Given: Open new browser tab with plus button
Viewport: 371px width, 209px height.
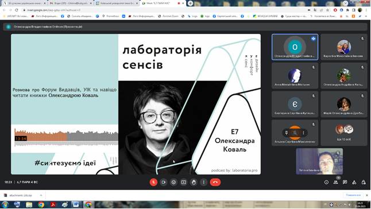Looking at the screenshot, I should pyautogui.click(x=190, y=3).
